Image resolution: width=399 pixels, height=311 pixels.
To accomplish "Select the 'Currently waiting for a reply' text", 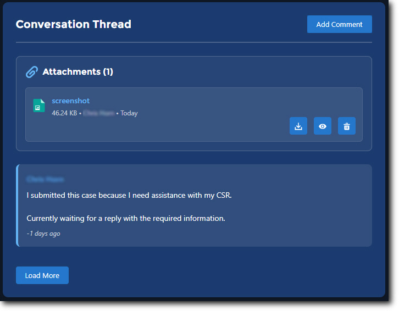I will [126, 218].
